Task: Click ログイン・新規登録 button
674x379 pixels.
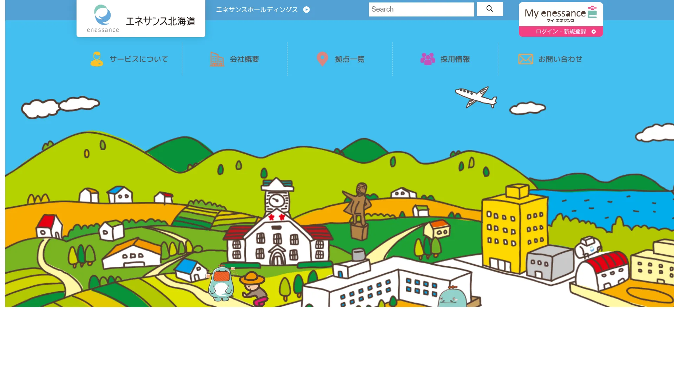Action: 561,32
